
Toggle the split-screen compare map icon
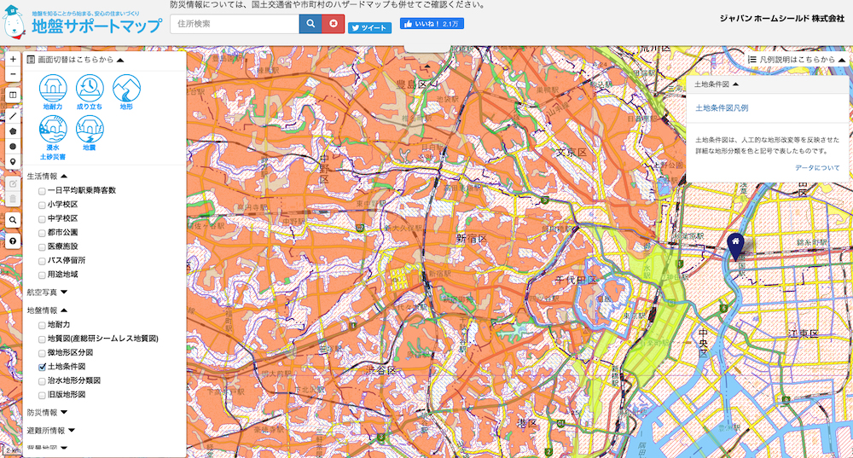[13, 96]
